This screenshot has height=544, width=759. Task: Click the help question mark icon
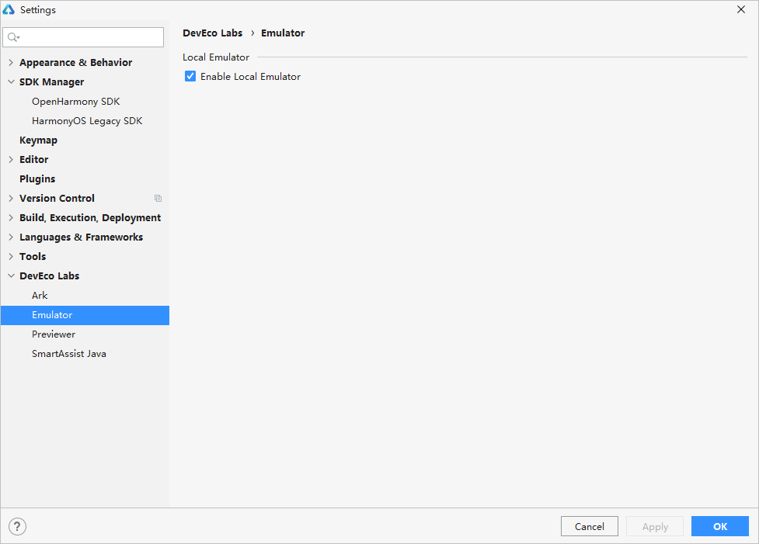point(17,527)
